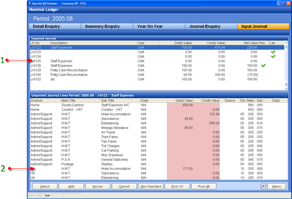Viewport: 292px width, 199px height.
Task: Click the Rev. column header
Action: 263,43
